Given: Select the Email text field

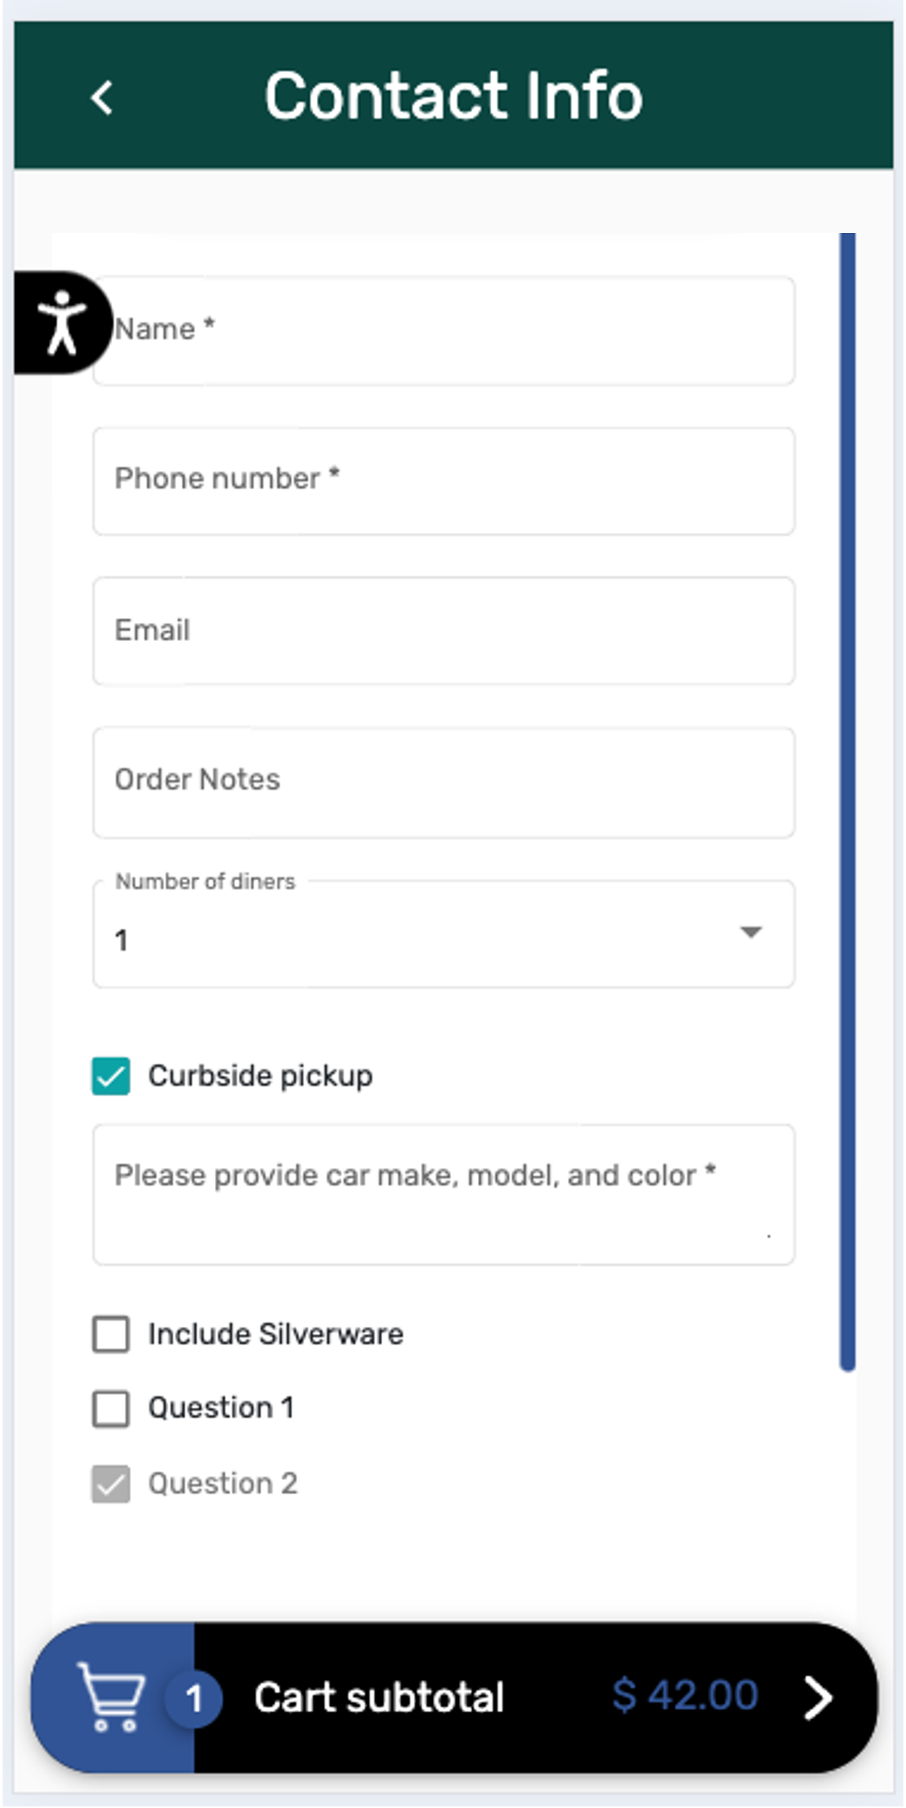Looking at the screenshot, I should tap(444, 631).
